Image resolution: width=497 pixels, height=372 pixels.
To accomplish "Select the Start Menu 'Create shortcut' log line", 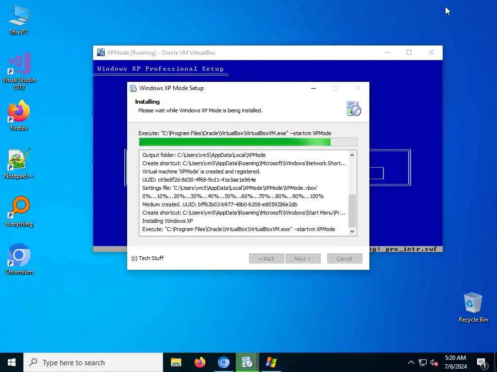I will [x=244, y=213].
